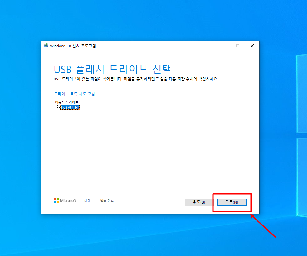The width and height of the screenshot is (307, 256).
Task: Minimize the Windows 10 설치 프로그램 window
Action: (224, 46)
